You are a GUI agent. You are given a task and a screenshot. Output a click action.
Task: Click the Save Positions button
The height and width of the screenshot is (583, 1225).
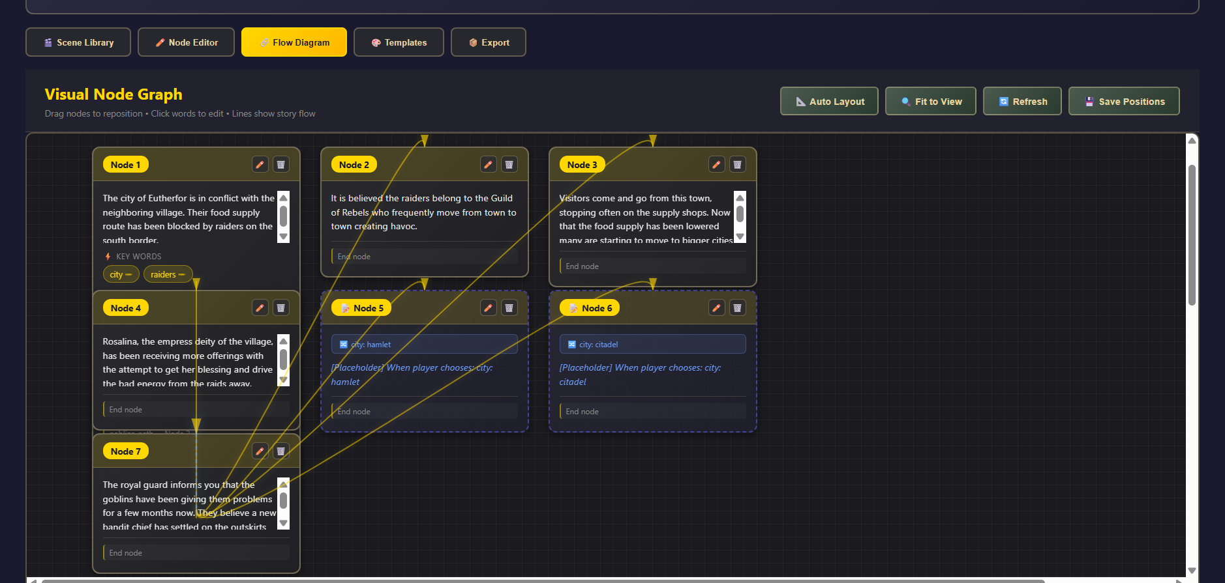click(1123, 102)
